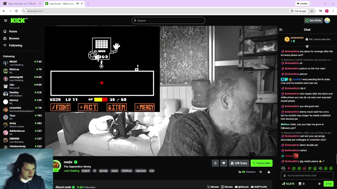Open nedx's X profile link tikinedx
337x189 pixels.
[213, 187]
